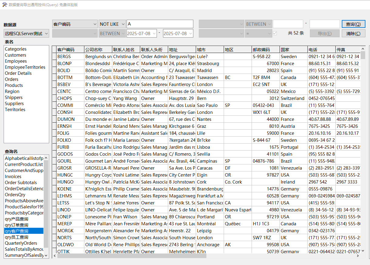Open the top-right BETWEEN operator dropdown
The width and height of the screenshot is (370, 265).
[x=259, y=24]
